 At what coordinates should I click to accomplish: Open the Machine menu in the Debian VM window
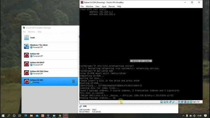pos(90,7)
